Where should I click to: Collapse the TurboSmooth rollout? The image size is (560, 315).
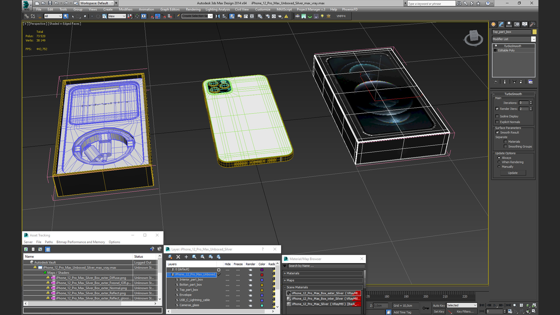click(494, 94)
